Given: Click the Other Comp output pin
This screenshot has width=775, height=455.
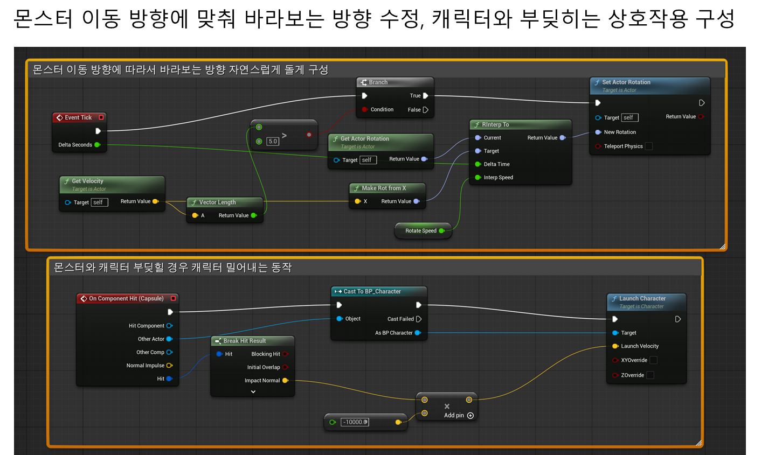Looking at the screenshot, I should tap(169, 352).
